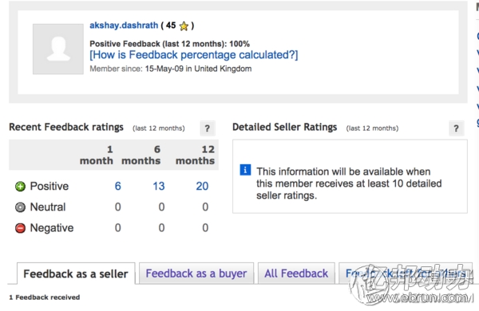Switch to Feedback as a buyer tab

196,274
